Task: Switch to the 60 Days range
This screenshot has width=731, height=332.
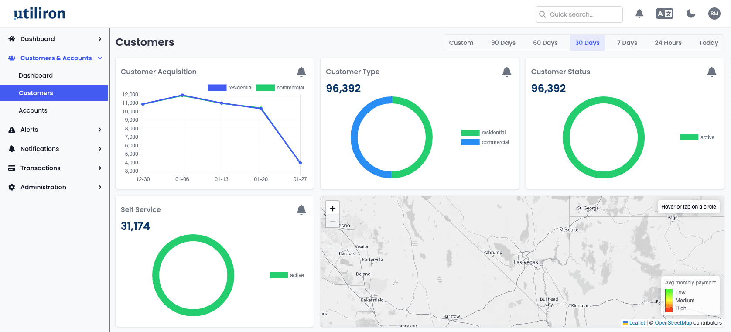Action: pos(545,43)
